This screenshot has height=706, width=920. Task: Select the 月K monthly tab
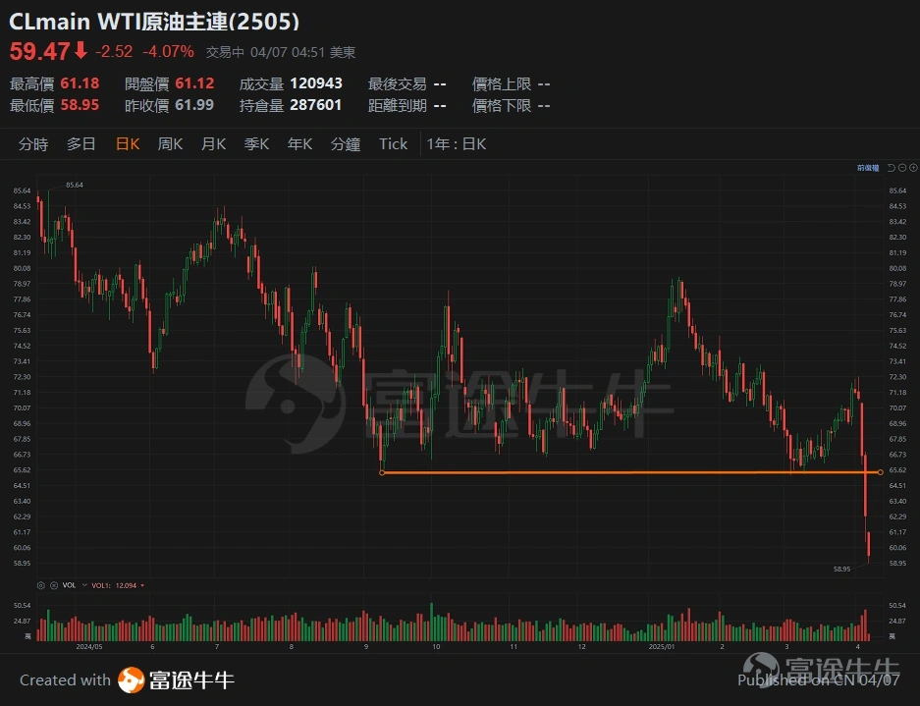(x=214, y=143)
